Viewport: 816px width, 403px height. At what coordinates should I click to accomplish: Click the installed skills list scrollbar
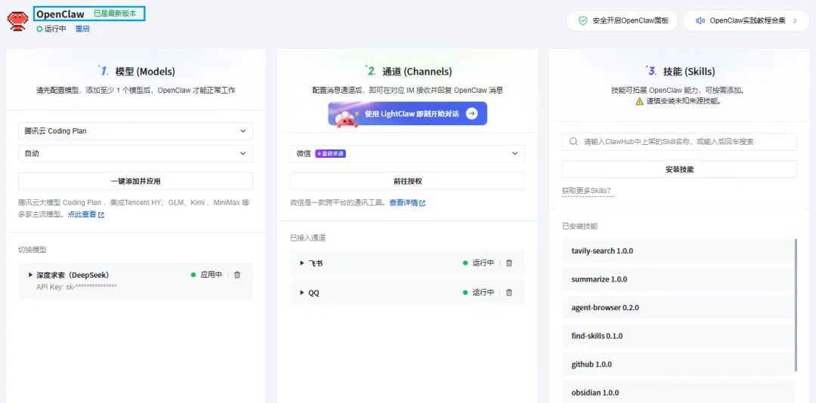point(796,305)
